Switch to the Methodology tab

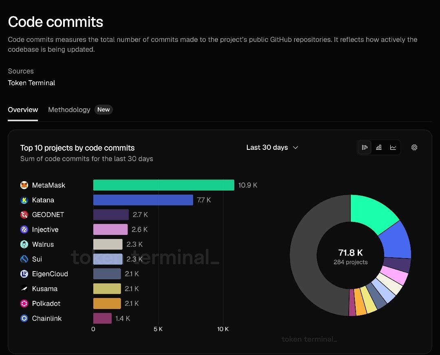(69, 110)
